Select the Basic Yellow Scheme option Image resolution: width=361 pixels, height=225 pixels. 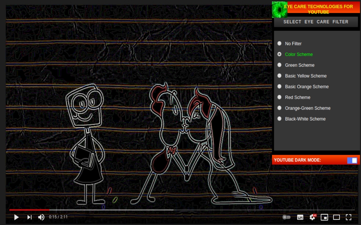click(279, 76)
